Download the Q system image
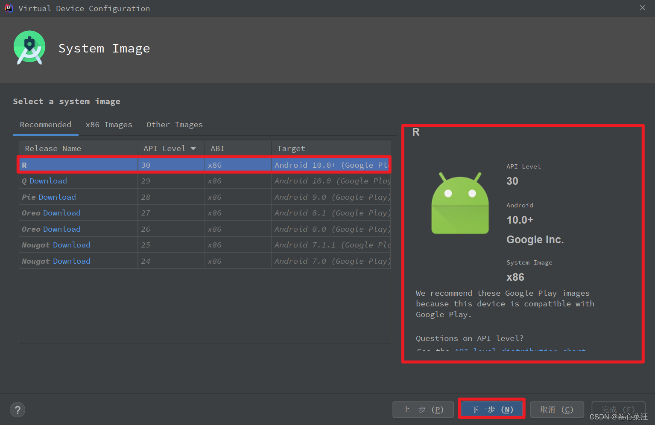This screenshot has width=655, height=425. pos(48,181)
